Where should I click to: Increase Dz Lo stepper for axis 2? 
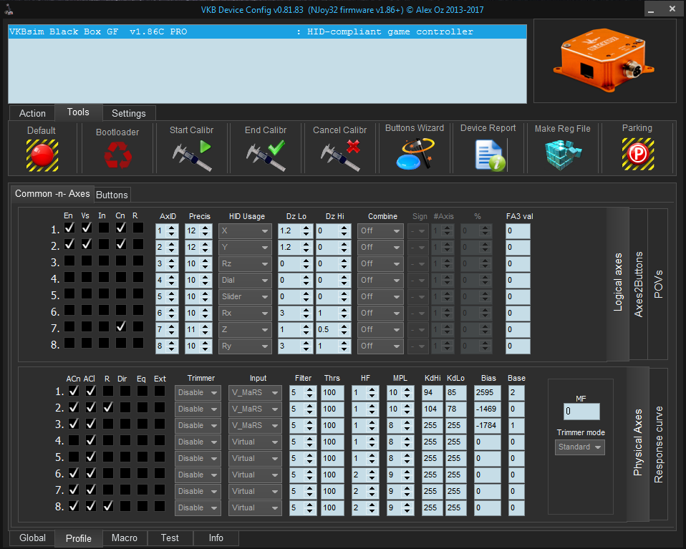[x=306, y=243]
